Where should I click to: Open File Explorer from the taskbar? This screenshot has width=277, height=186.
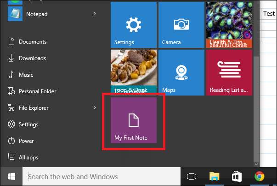214,176
